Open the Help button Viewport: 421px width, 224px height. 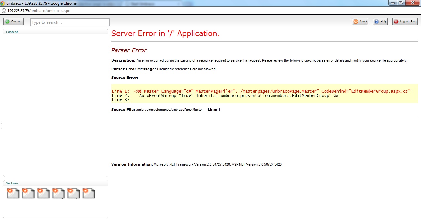coord(380,22)
